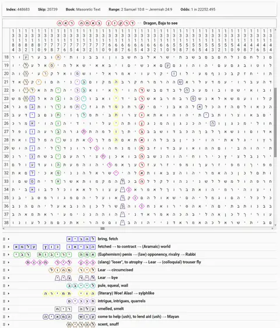Expand the 'Lear → circumcised' row
This screenshot has width=280, height=328.
pos(9,270)
